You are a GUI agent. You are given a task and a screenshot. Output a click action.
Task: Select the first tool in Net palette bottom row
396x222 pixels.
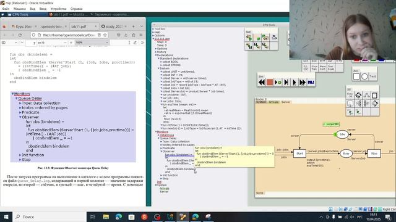249,46
